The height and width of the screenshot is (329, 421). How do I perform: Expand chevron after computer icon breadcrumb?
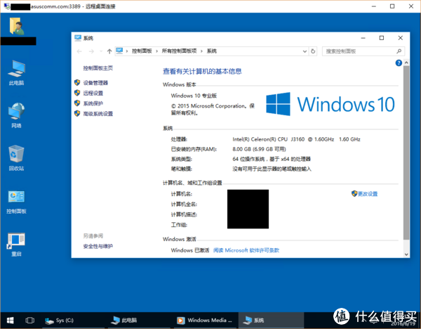point(127,51)
